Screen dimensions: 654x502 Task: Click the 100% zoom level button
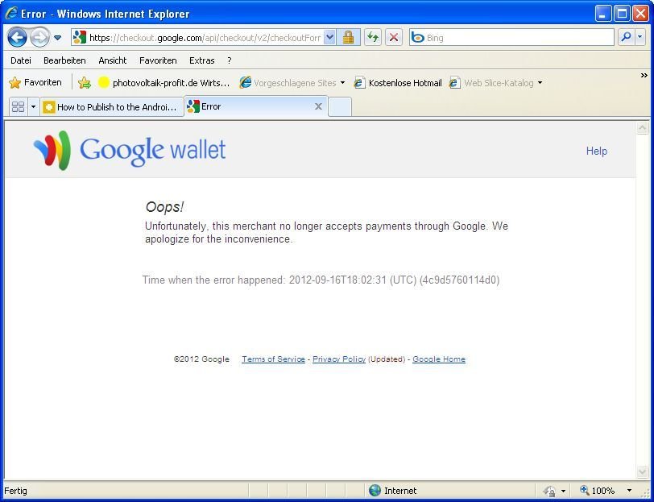(597, 491)
